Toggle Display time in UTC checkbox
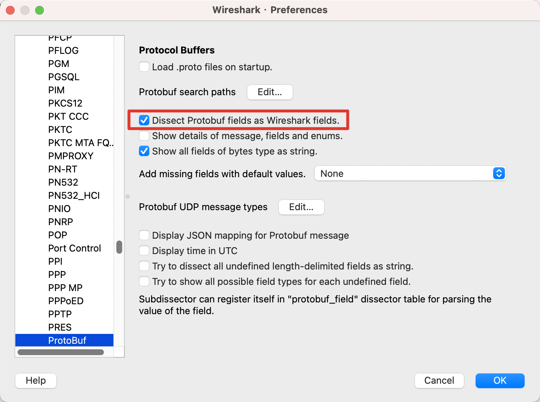 (144, 250)
